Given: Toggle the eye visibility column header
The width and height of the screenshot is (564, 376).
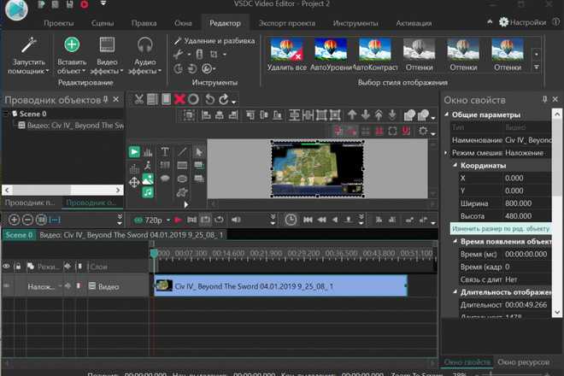Looking at the screenshot, I should click(6, 267).
